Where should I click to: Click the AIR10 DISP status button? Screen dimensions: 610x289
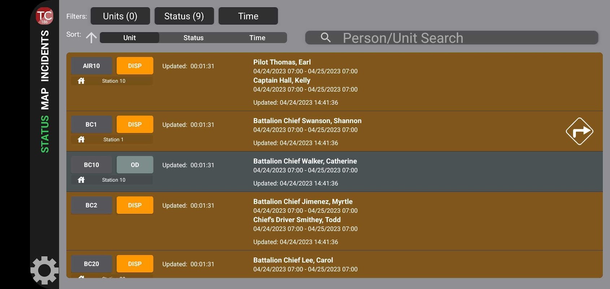point(135,66)
